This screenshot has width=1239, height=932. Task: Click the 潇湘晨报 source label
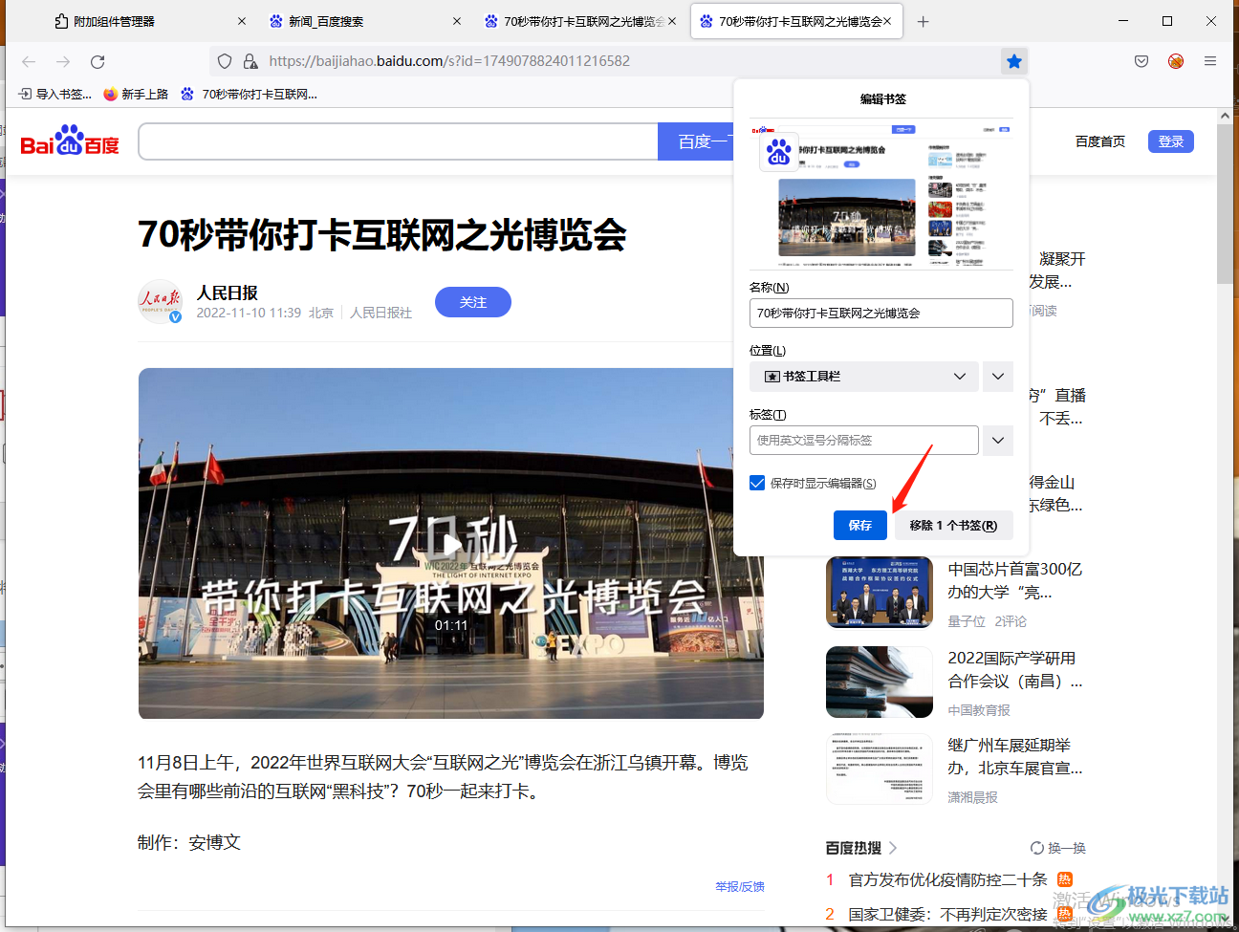click(x=972, y=797)
